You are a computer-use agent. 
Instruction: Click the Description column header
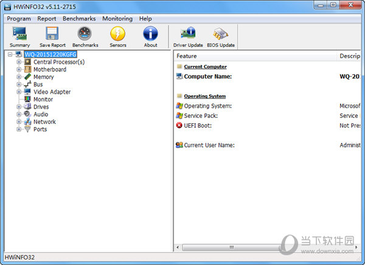(x=349, y=56)
